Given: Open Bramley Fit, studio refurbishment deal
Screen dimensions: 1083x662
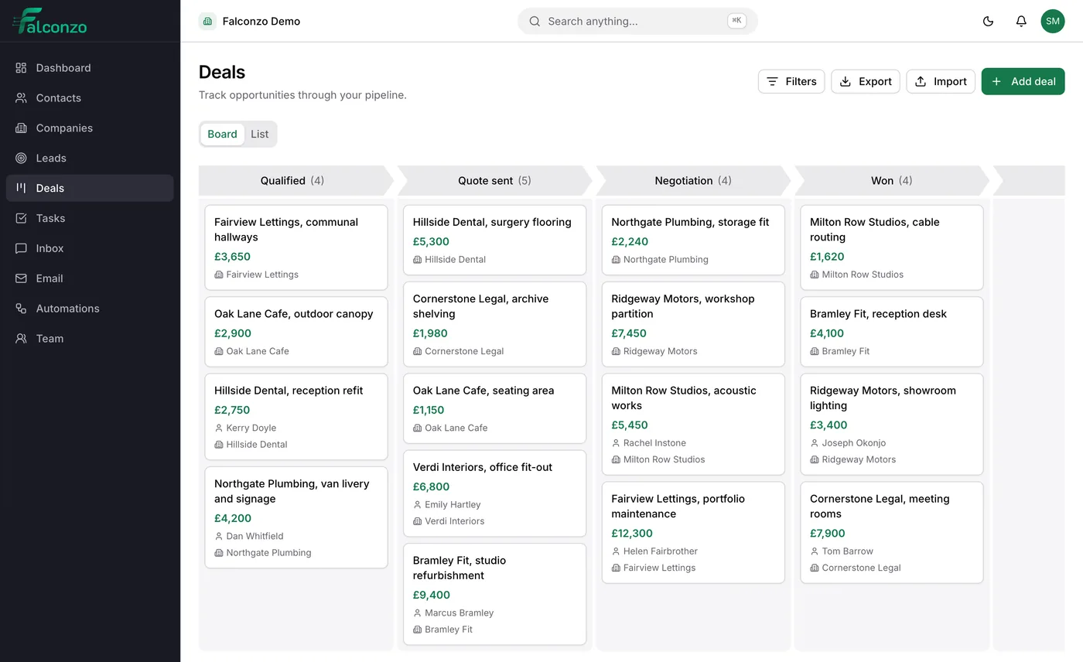Looking at the screenshot, I should [494, 594].
